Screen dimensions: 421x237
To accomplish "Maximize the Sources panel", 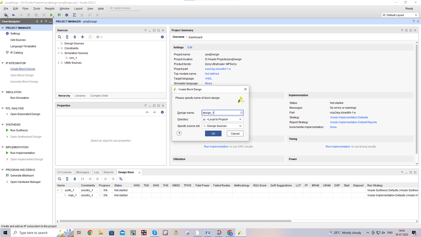I will tap(154, 30).
